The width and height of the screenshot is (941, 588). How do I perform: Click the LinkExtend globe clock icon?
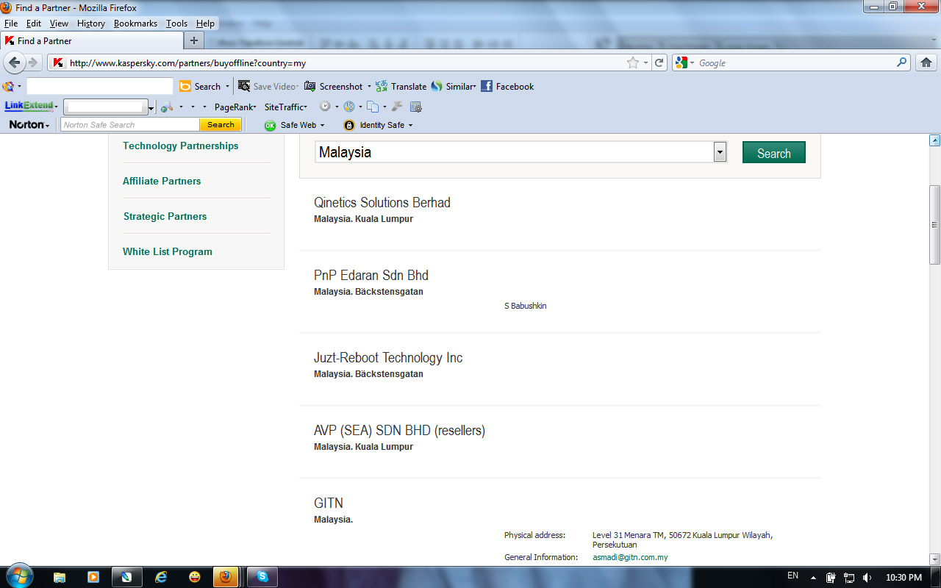[x=349, y=107]
